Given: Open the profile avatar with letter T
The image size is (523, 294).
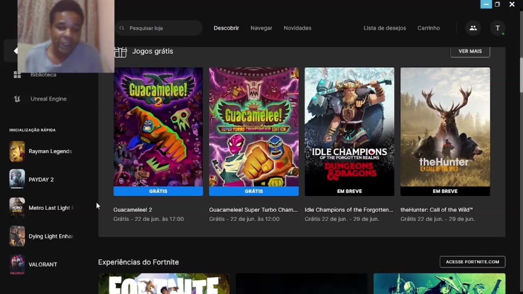Looking at the screenshot, I should tap(498, 28).
